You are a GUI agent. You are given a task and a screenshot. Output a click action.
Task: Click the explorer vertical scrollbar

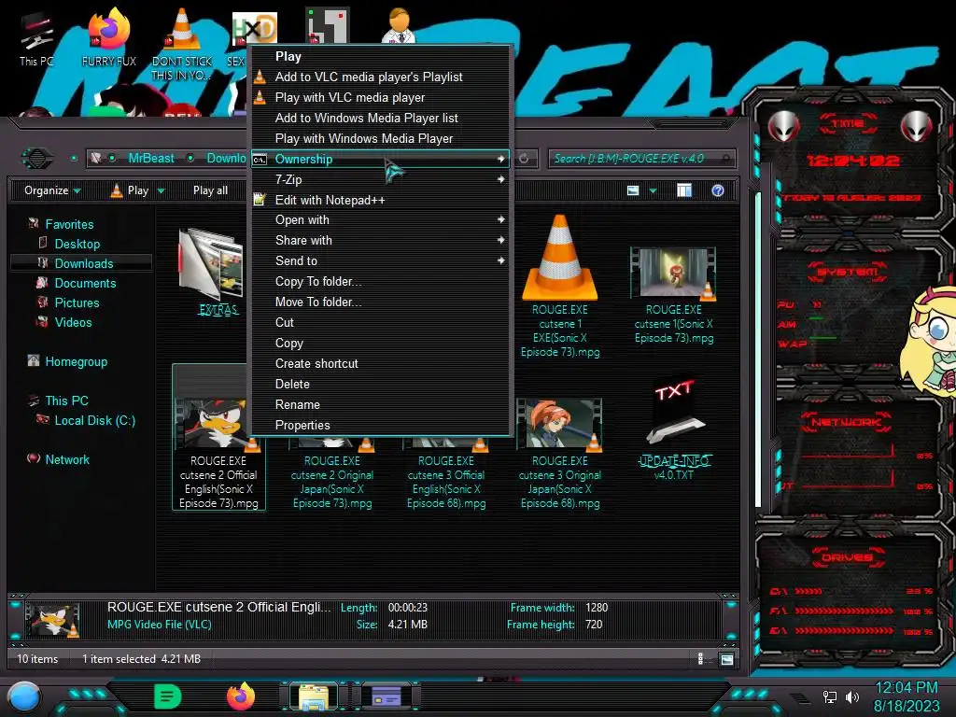[758, 351]
